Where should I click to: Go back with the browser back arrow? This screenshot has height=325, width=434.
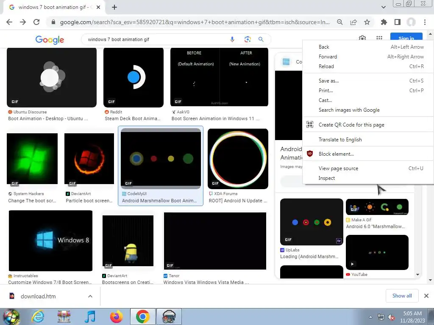click(9, 22)
